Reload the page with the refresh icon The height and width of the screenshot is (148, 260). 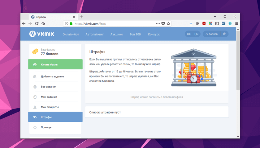pyautogui.click(x=37, y=23)
